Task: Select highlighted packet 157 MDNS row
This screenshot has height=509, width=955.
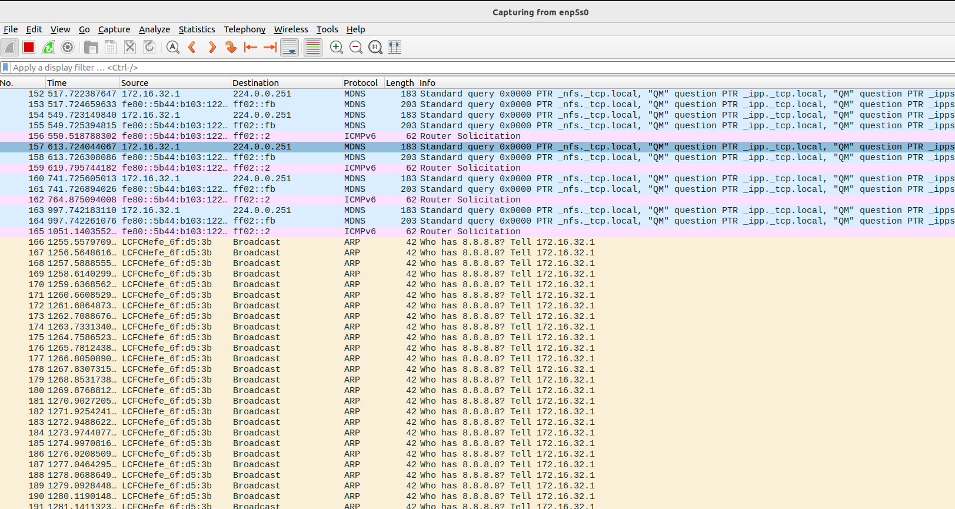Action: [477, 147]
